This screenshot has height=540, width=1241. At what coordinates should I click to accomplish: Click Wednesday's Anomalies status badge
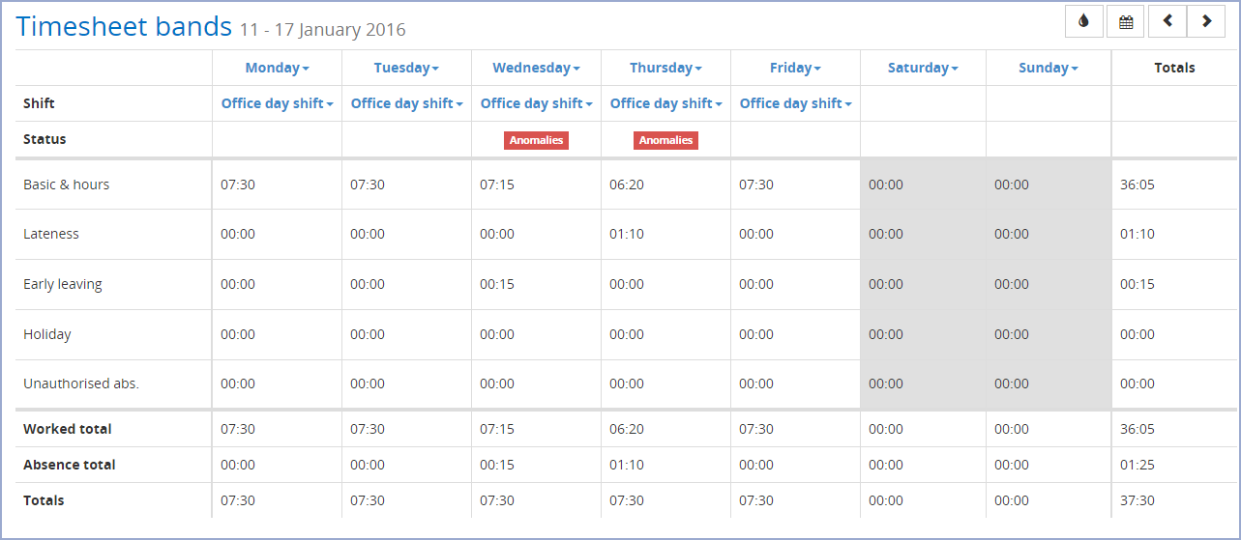point(536,140)
